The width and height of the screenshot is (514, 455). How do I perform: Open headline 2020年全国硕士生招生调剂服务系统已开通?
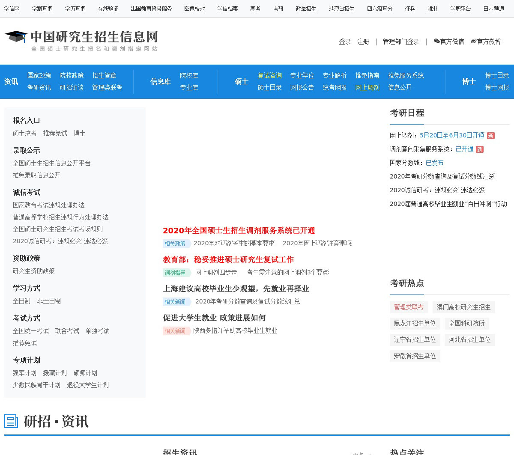pyautogui.click(x=239, y=230)
